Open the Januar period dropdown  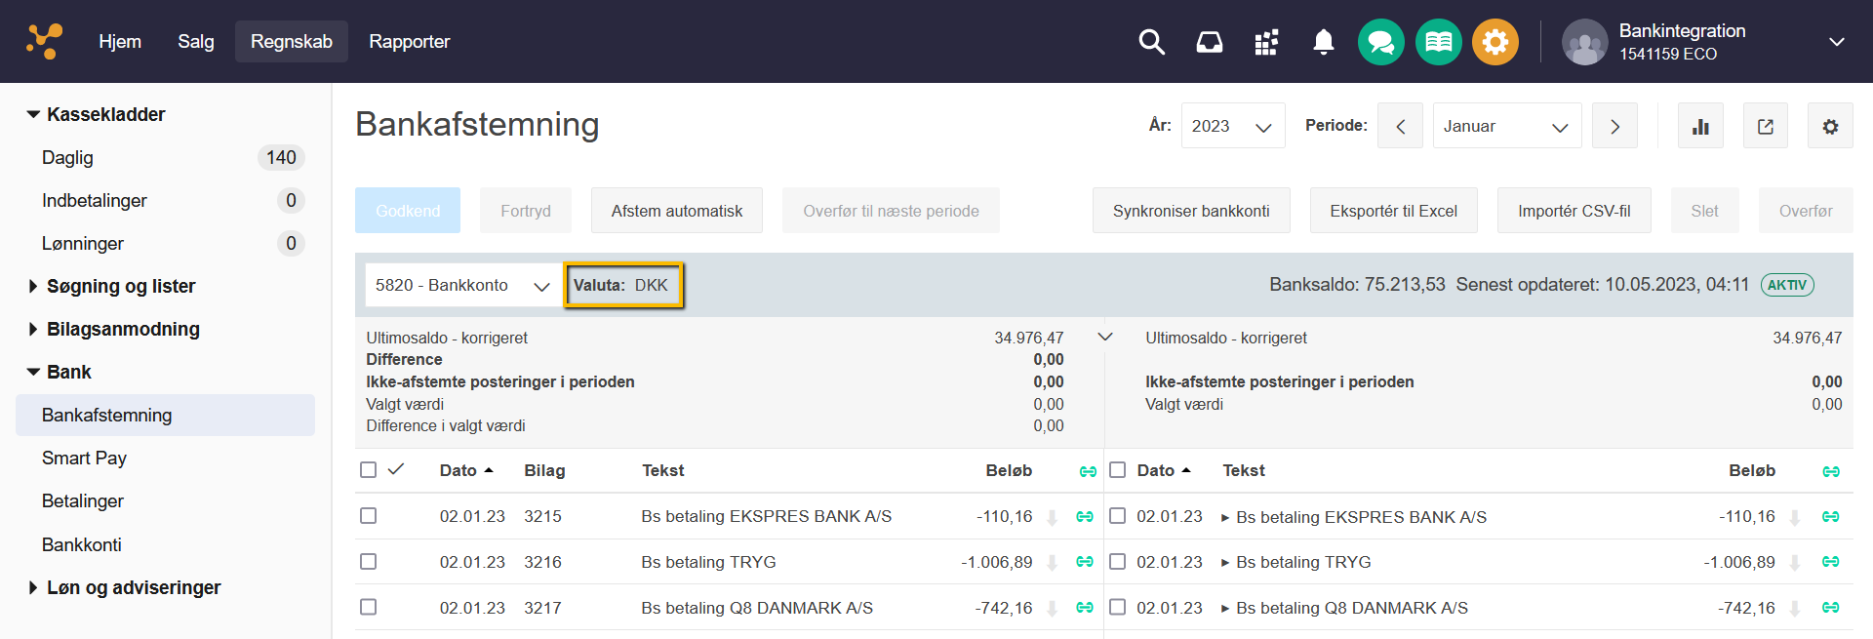tap(1506, 126)
